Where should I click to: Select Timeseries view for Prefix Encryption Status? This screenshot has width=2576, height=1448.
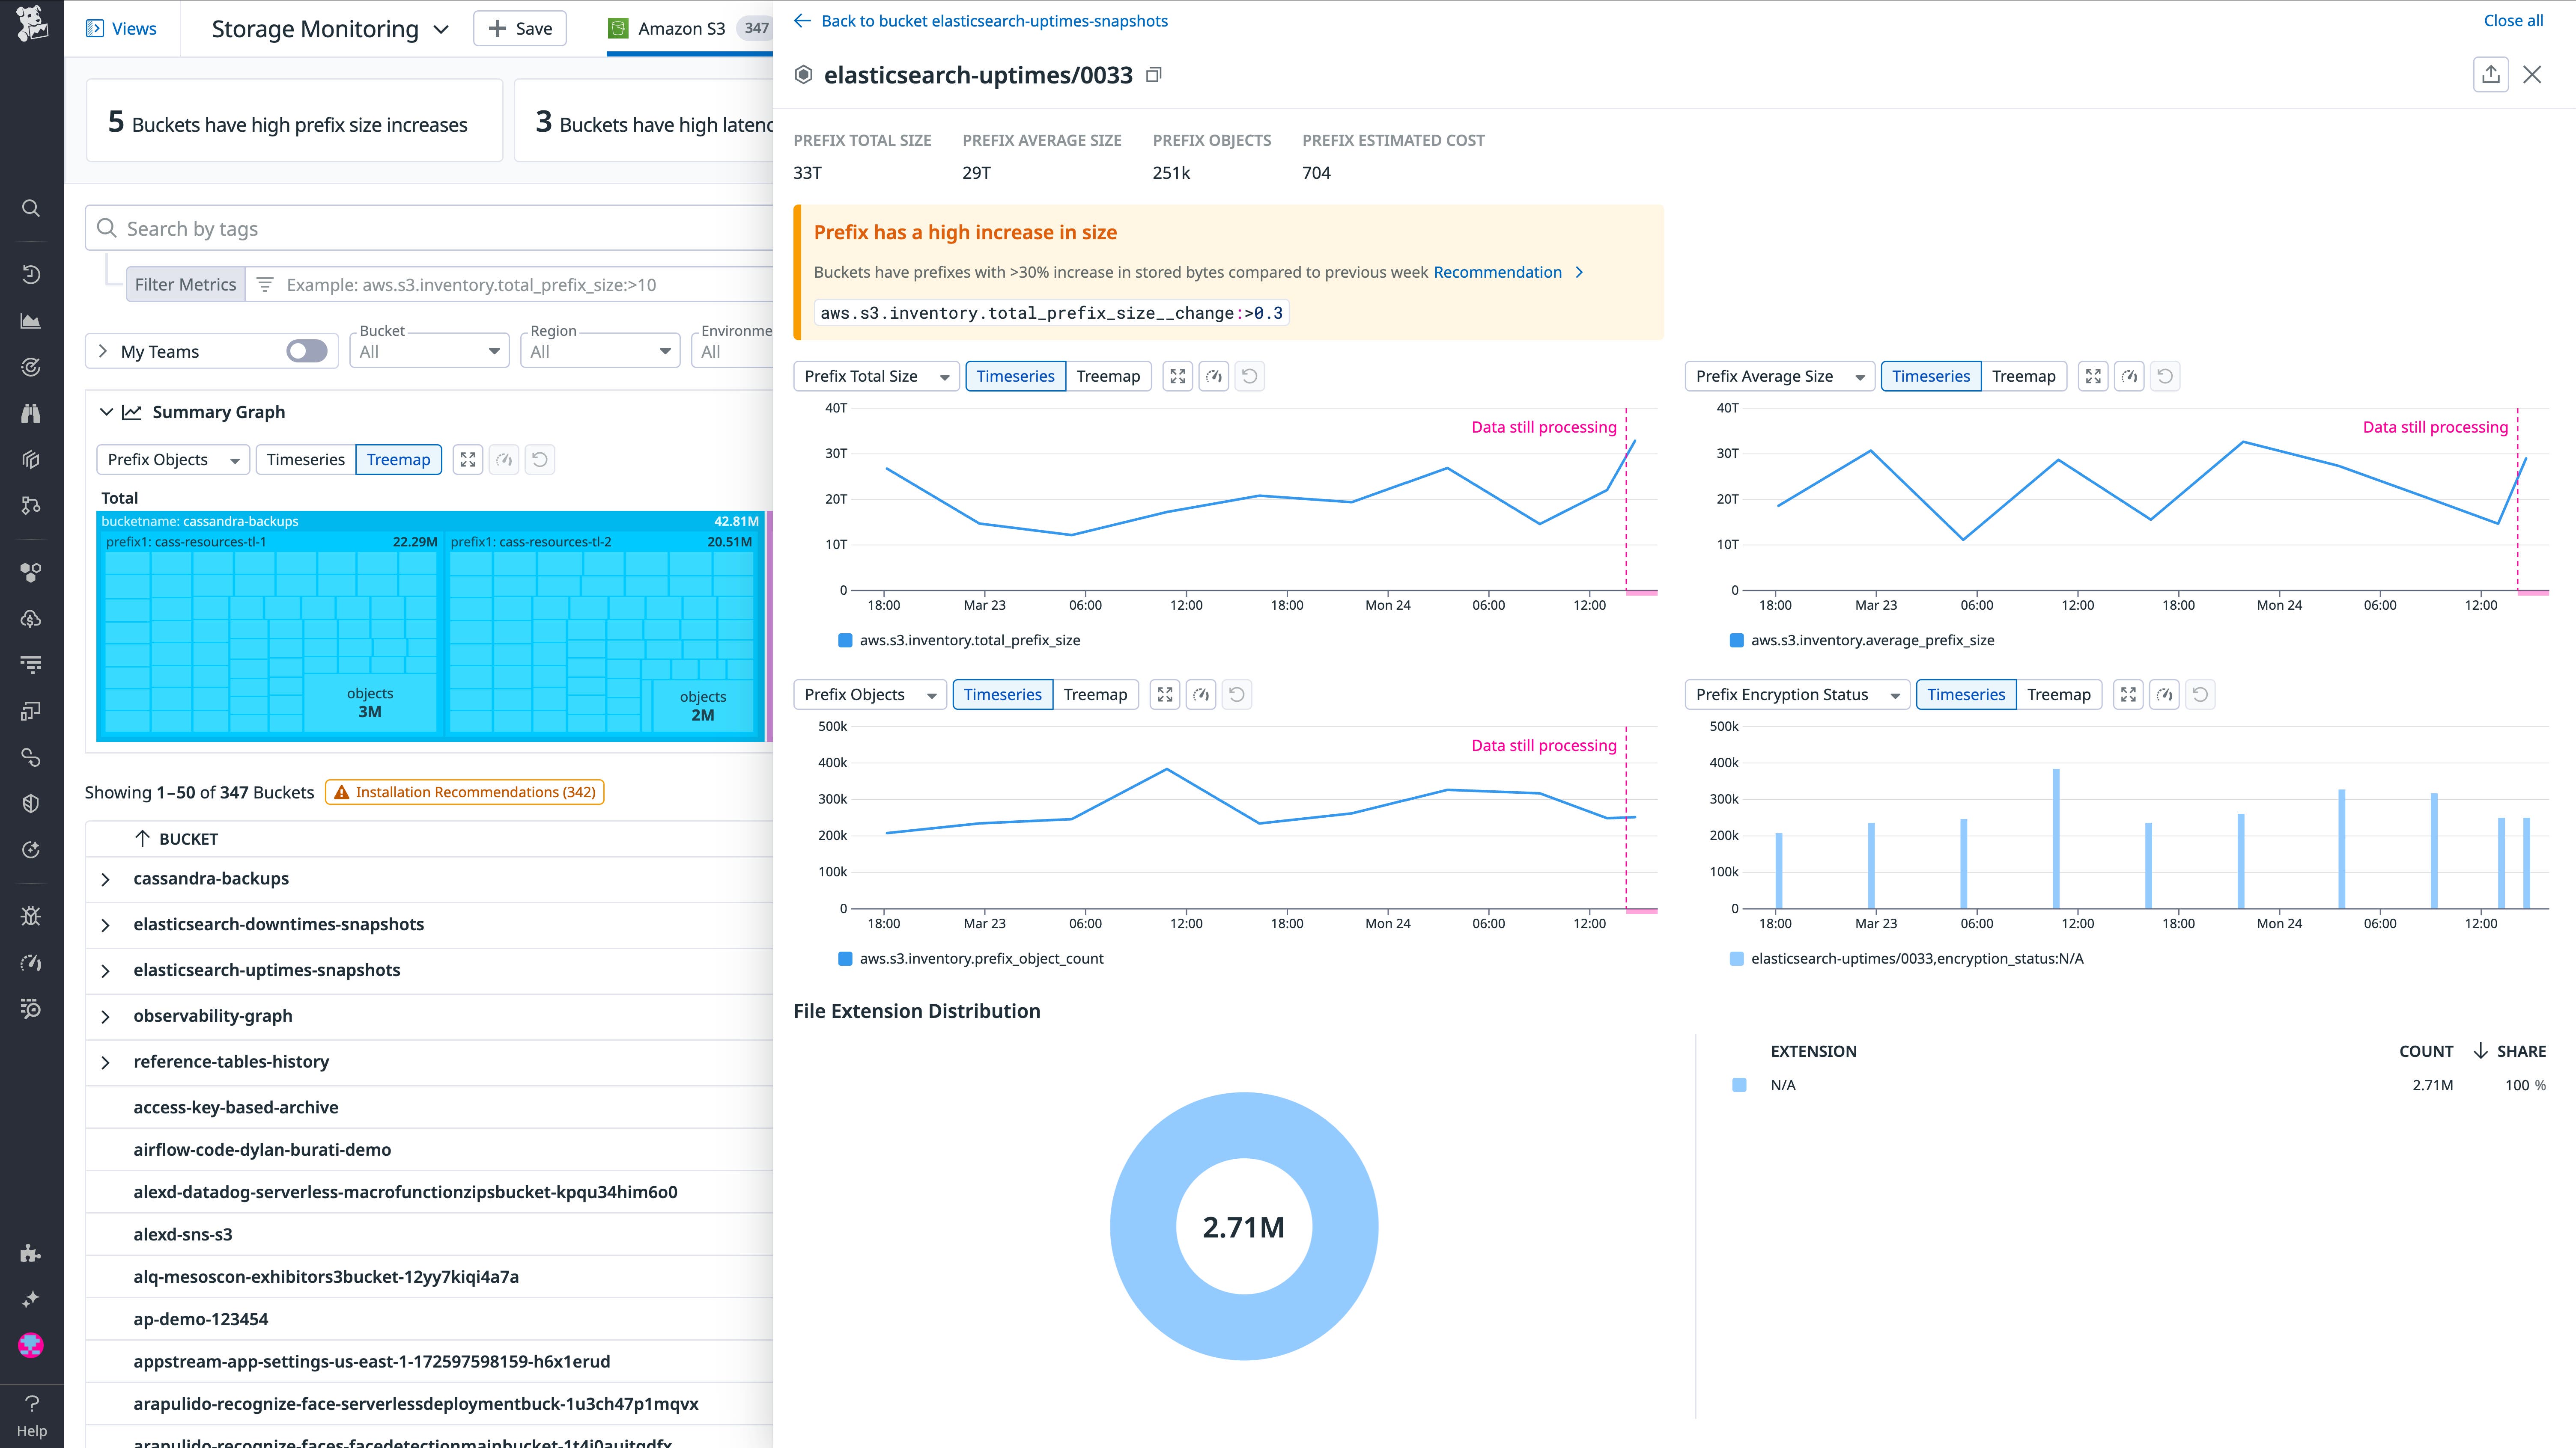(x=1965, y=694)
